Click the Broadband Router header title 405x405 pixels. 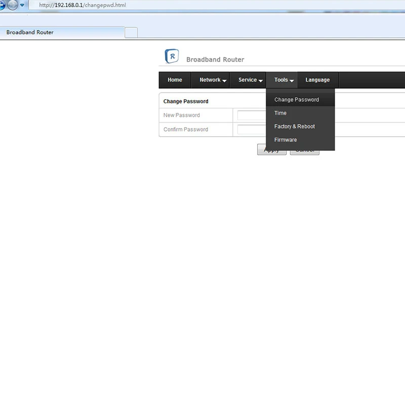[x=215, y=60]
